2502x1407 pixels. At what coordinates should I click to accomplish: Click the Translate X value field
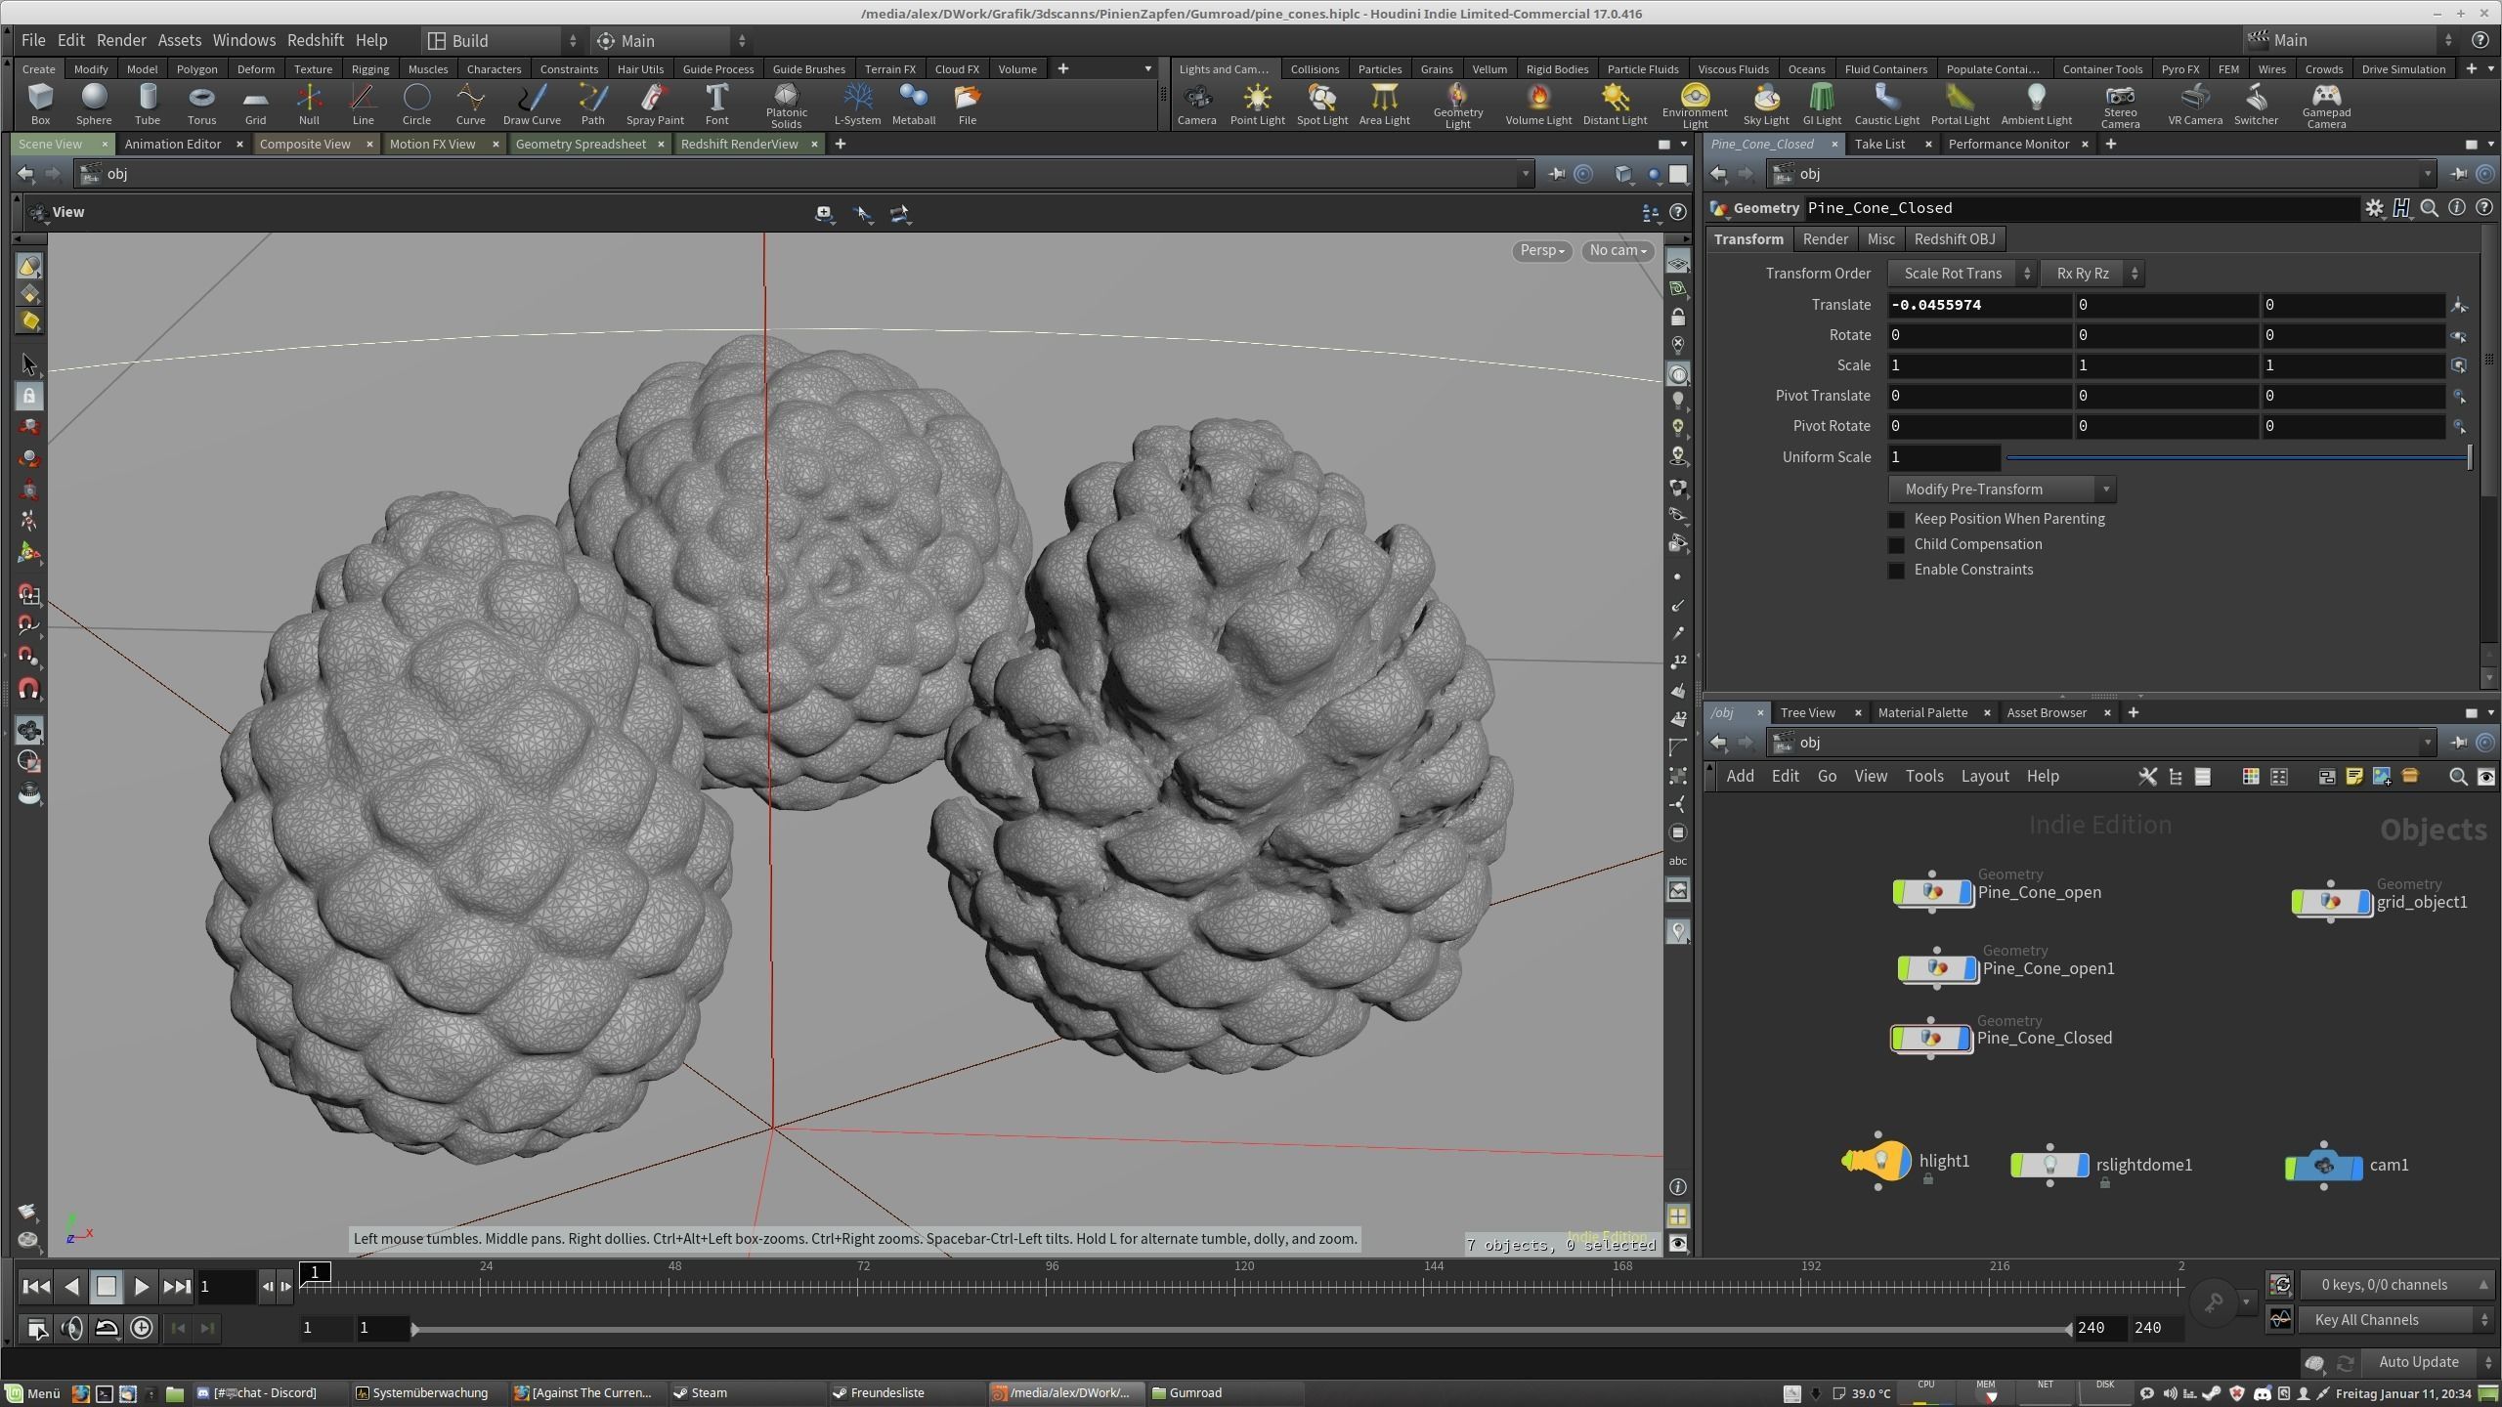[1979, 305]
